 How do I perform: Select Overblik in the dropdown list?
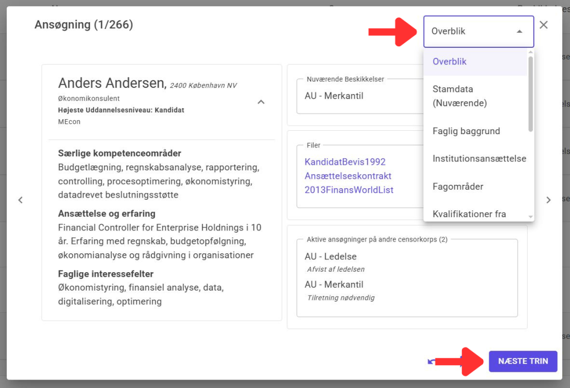[450, 62]
